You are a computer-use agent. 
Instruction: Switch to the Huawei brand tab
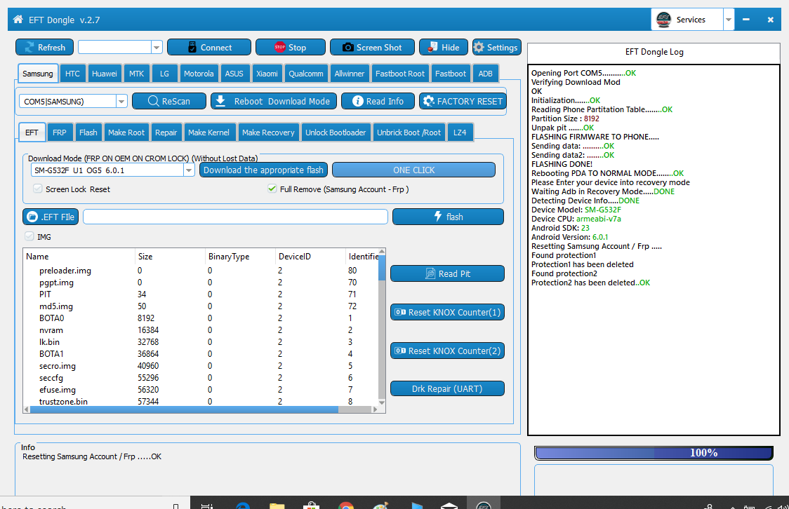tap(104, 74)
